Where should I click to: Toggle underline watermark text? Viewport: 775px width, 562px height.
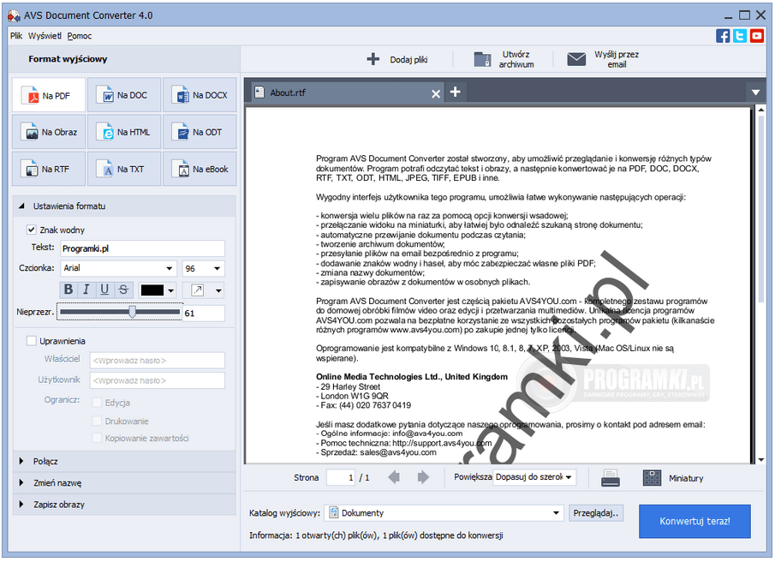104,290
